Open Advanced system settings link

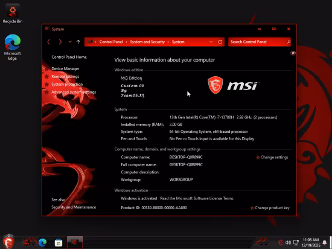(x=74, y=92)
